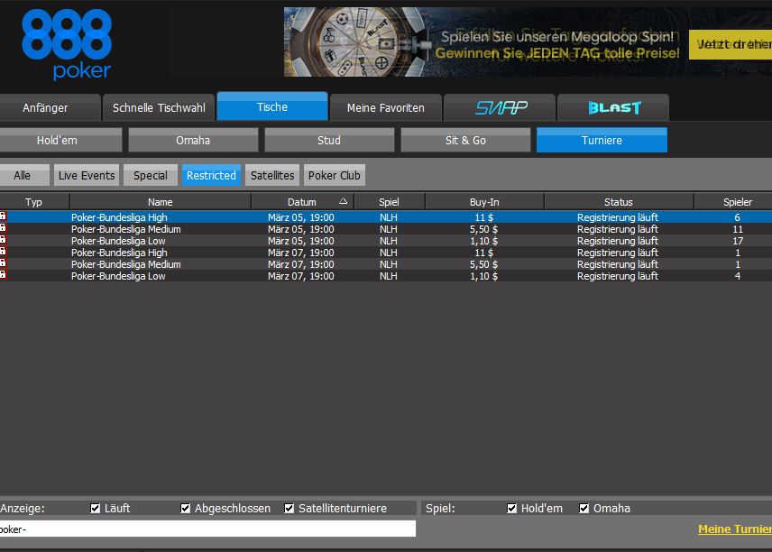
Task: Click the 11 $ buy-in for März 07
Action: tap(484, 253)
